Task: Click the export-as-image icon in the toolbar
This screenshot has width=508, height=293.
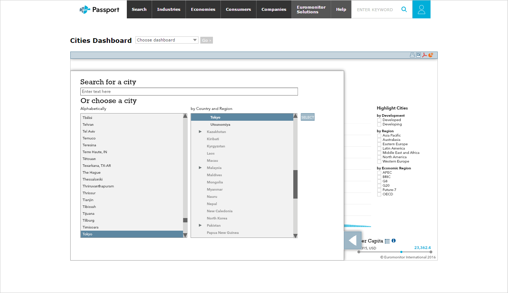Action: click(x=418, y=55)
